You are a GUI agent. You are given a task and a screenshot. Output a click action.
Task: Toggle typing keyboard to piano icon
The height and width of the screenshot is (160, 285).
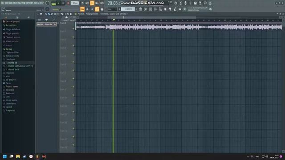82,9
